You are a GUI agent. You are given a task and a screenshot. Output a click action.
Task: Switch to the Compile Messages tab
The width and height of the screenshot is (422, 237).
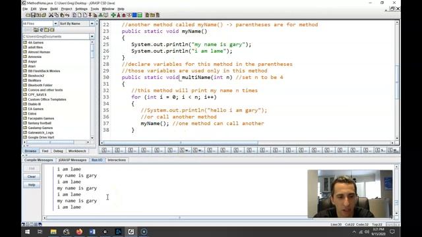(x=38, y=160)
